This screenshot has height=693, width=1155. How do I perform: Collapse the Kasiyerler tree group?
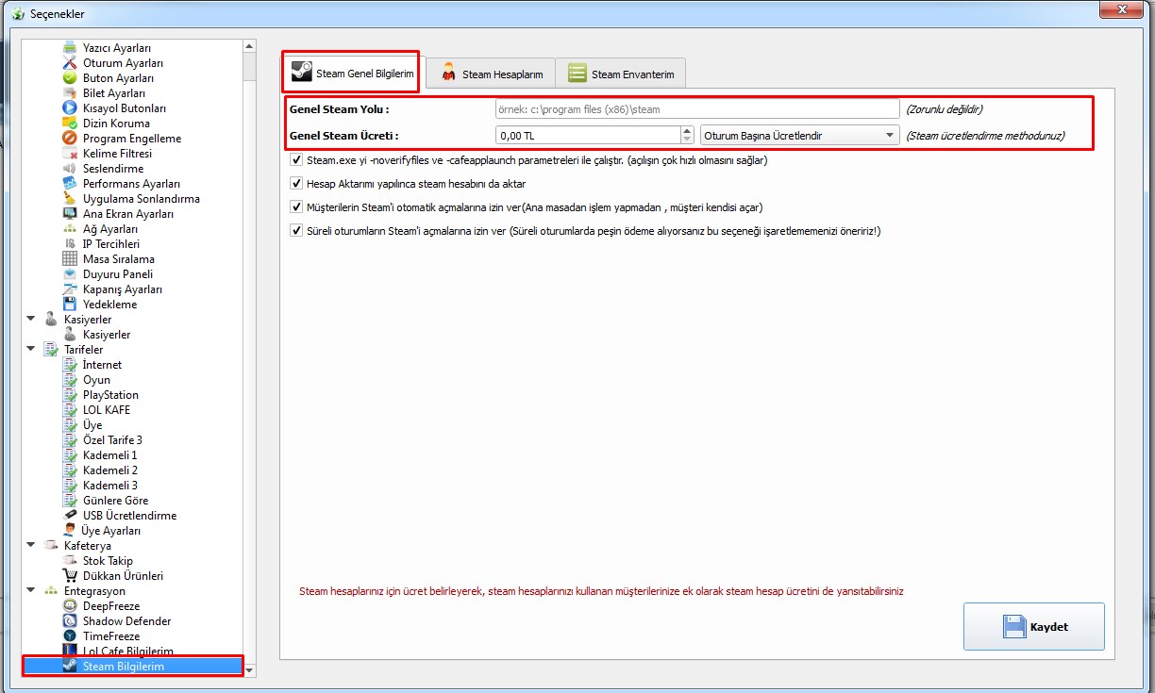(31, 320)
